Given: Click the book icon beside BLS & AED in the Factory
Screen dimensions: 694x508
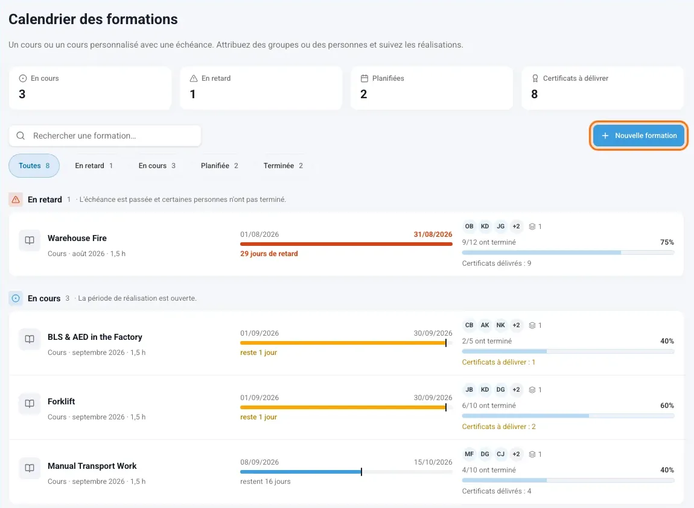Looking at the screenshot, I should (x=30, y=339).
